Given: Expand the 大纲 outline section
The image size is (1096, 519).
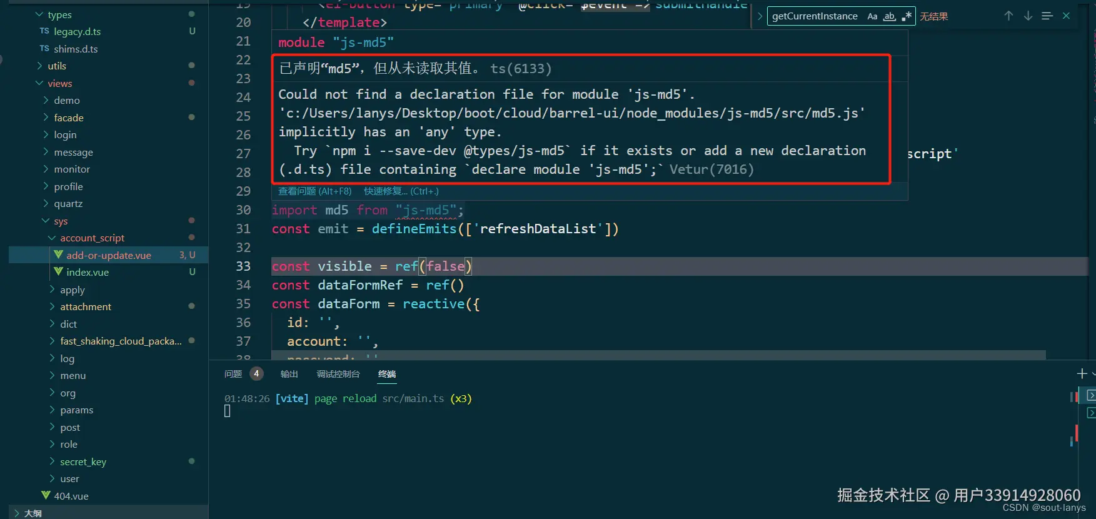Looking at the screenshot, I should [33, 513].
